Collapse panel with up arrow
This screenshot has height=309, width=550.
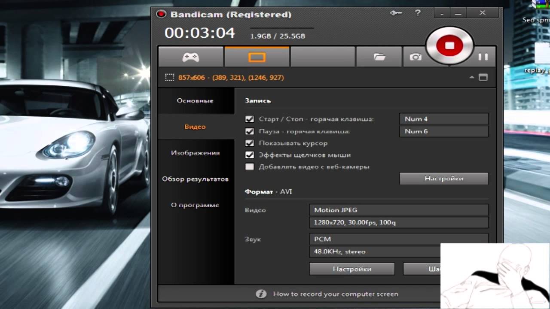472,78
